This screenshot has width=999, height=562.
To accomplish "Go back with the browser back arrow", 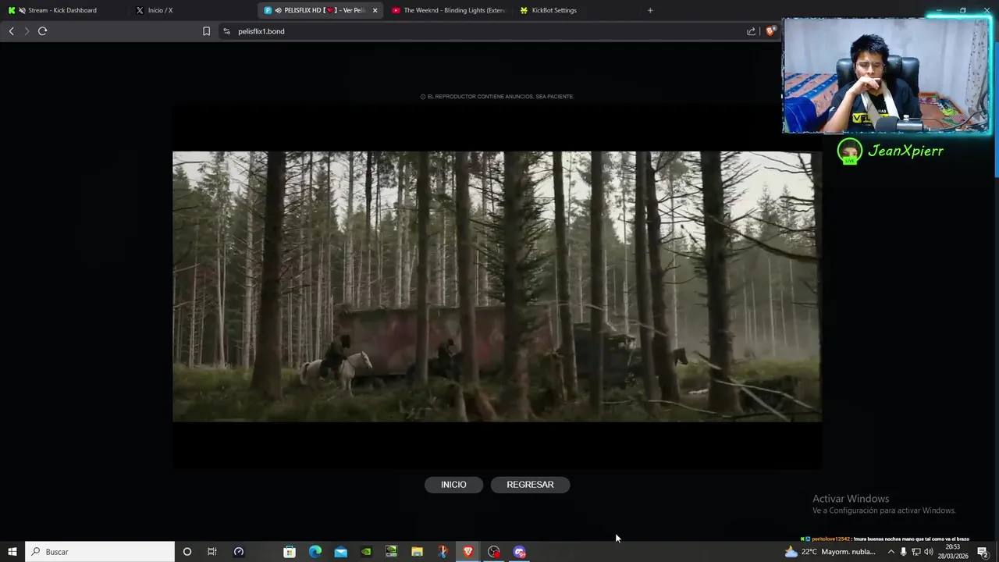I will pos(11,31).
